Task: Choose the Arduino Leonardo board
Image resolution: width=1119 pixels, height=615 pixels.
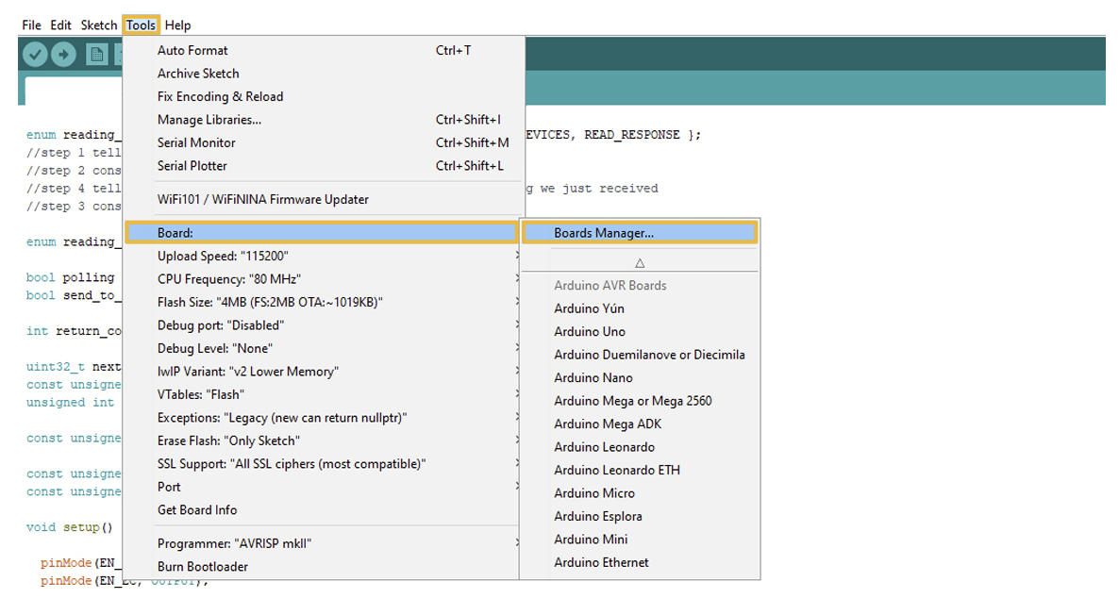Action: point(640,447)
